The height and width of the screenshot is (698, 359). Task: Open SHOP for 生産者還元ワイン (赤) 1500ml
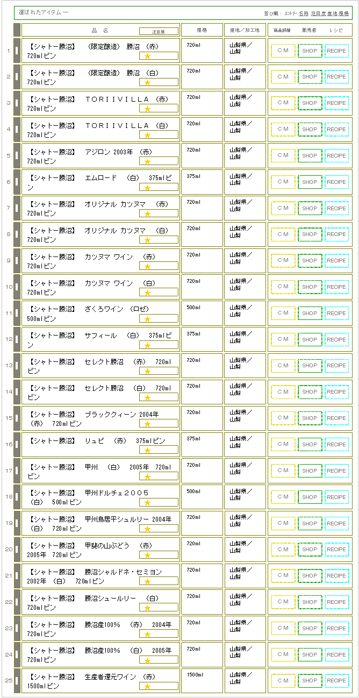(310, 681)
